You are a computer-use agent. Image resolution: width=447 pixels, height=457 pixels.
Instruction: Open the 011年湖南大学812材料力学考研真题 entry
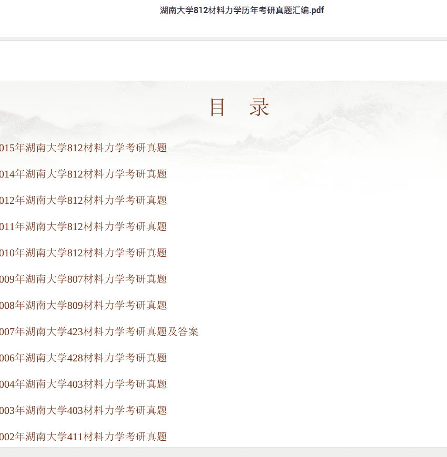(x=84, y=226)
